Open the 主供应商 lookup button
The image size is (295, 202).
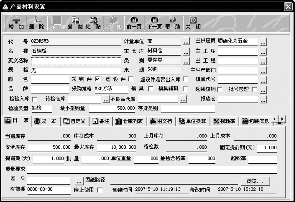point(263,42)
